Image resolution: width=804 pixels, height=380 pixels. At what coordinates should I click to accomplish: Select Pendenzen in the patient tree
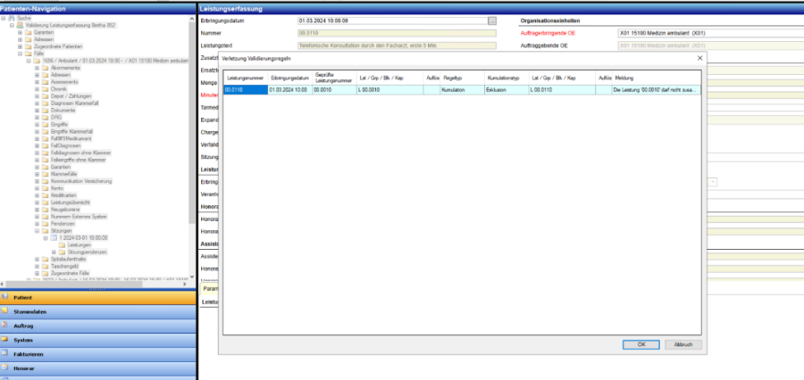coord(63,224)
